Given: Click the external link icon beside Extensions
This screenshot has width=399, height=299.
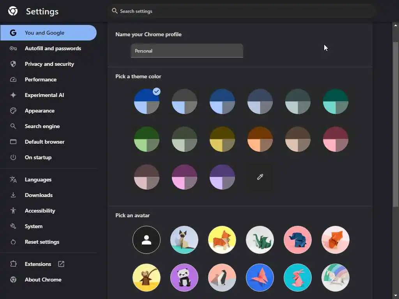Looking at the screenshot, I should [x=61, y=264].
